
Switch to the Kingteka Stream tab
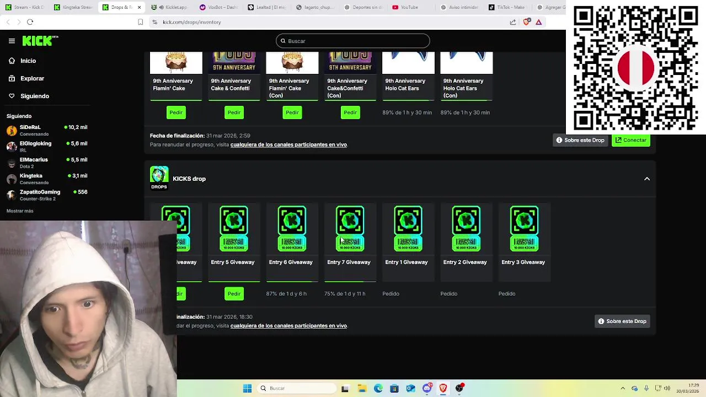[x=73, y=7]
